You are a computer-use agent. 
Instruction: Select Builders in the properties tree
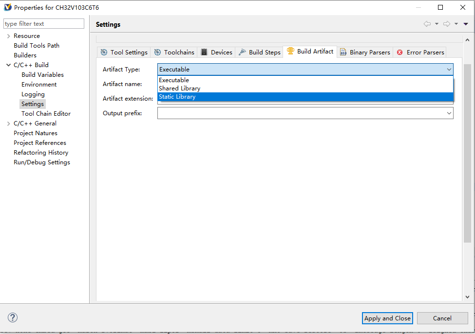click(25, 55)
